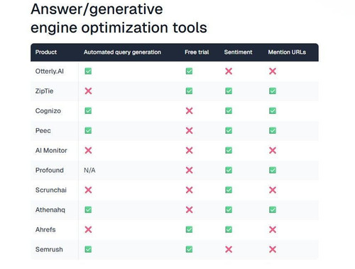
Task: Select the Product column header
Action: click(46, 52)
